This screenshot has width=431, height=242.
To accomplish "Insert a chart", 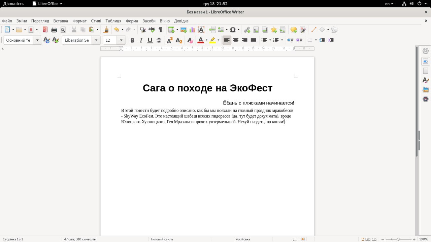I will tap(192, 30).
